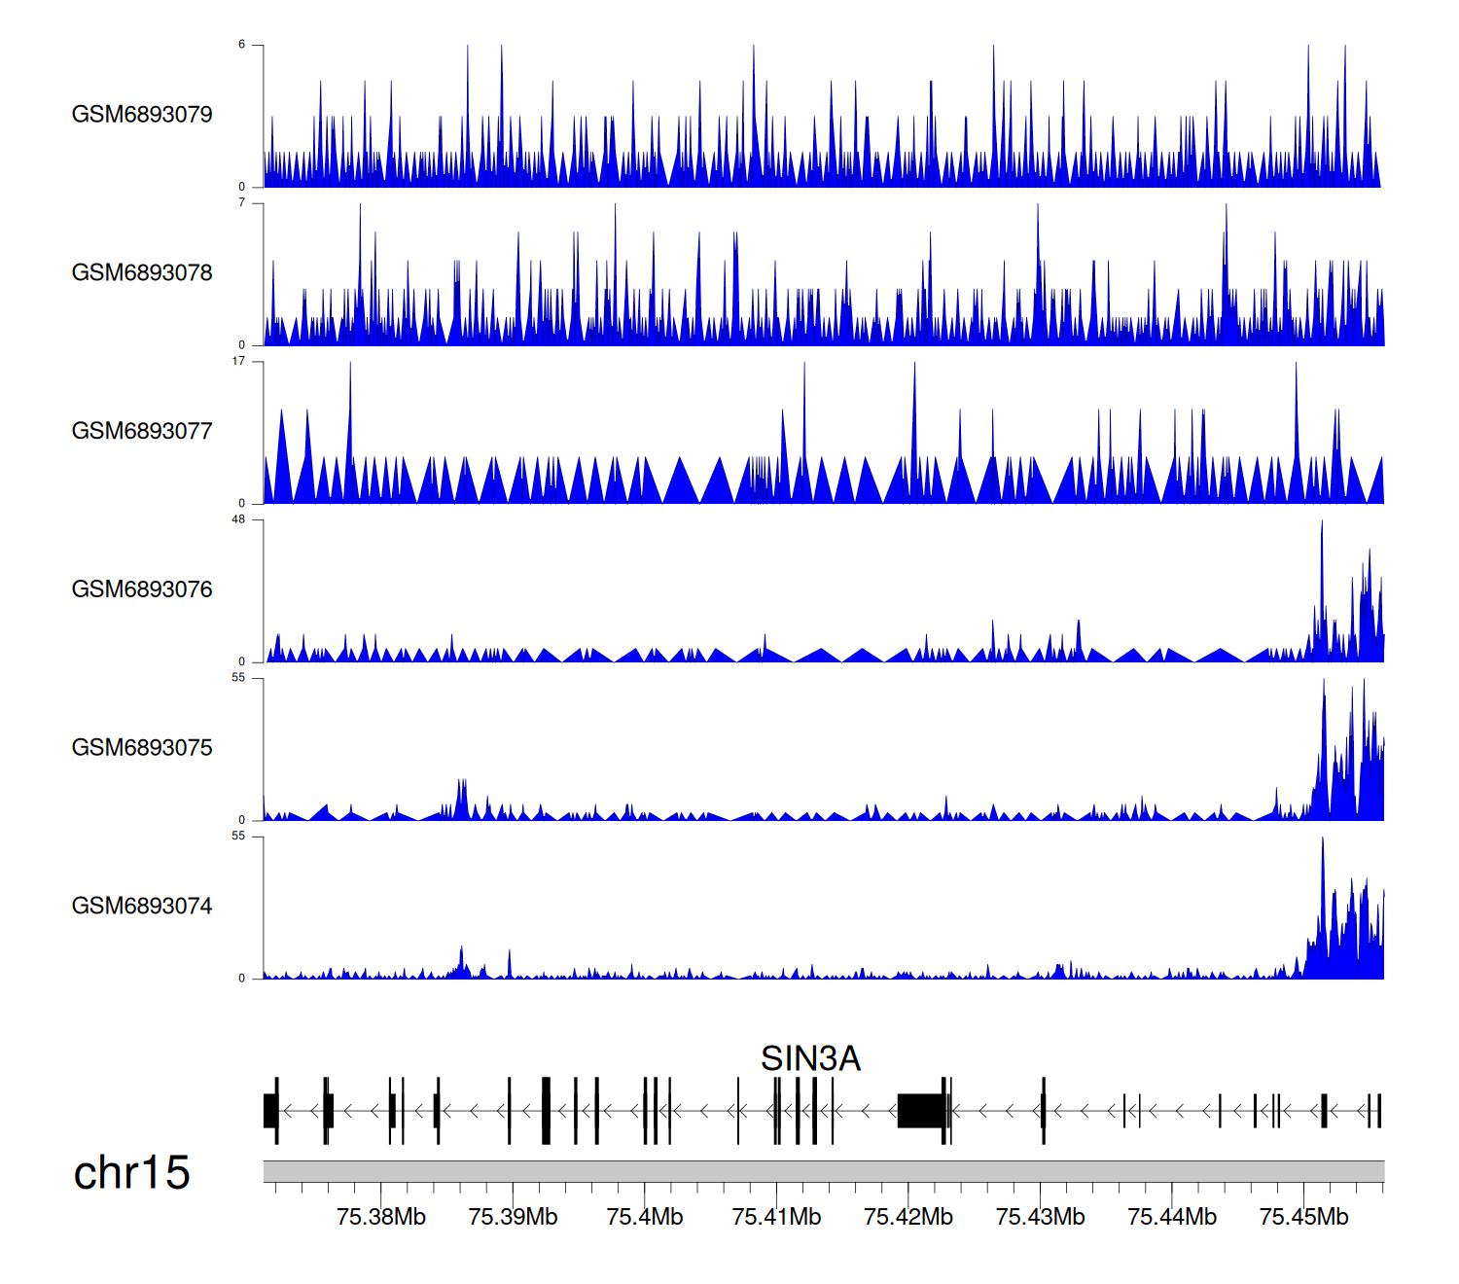Image resolution: width=1459 pixels, height=1284 pixels.
Task: Click the 75.41Mb position label
Action: 776,1217
